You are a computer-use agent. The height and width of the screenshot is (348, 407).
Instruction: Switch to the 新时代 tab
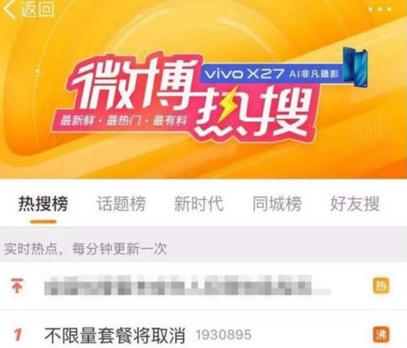click(199, 204)
